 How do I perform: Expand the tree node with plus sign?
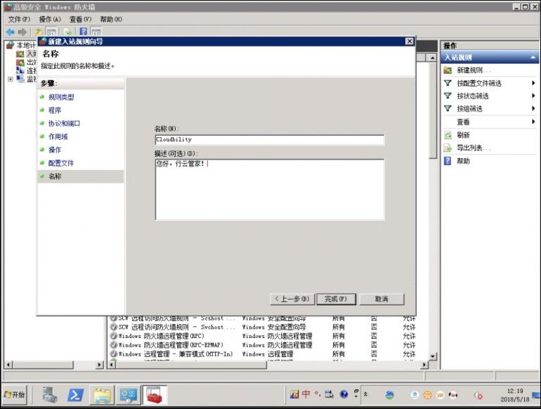pyautogui.click(x=10, y=79)
